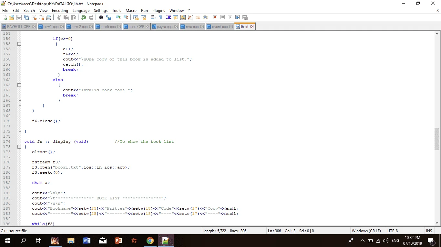441x247 pixels.
Task: Click the UTF-8 encoding status field
Action: click(393, 231)
